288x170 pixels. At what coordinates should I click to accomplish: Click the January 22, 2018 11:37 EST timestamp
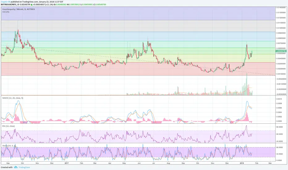[51, 2]
